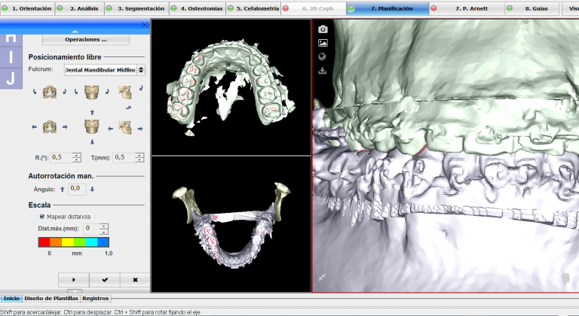Increment the T.(mm) translation step spinner
This screenshot has height=316, width=579.
click(139, 155)
